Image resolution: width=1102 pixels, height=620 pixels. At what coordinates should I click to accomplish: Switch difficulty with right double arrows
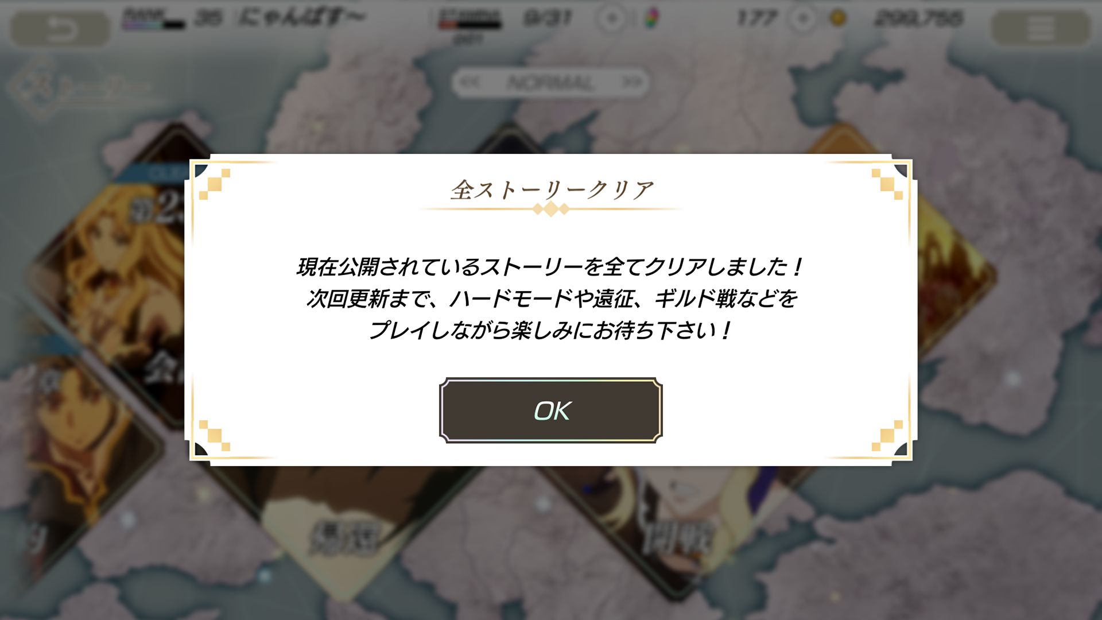[x=631, y=82]
